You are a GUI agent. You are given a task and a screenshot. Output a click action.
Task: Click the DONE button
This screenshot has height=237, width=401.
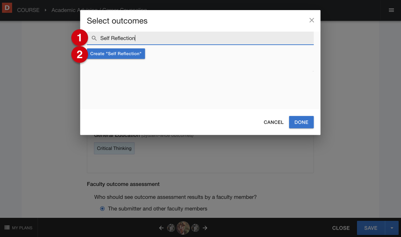pyautogui.click(x=301, y=122)
